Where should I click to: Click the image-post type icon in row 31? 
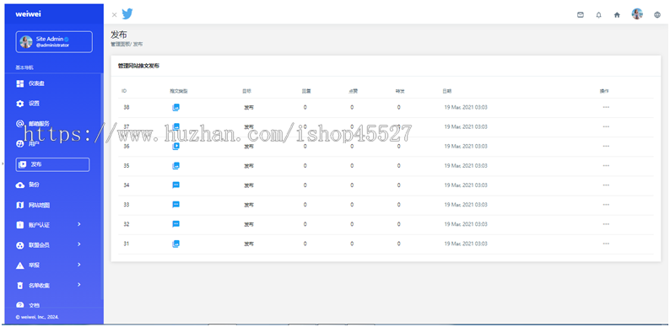point(176,244)
